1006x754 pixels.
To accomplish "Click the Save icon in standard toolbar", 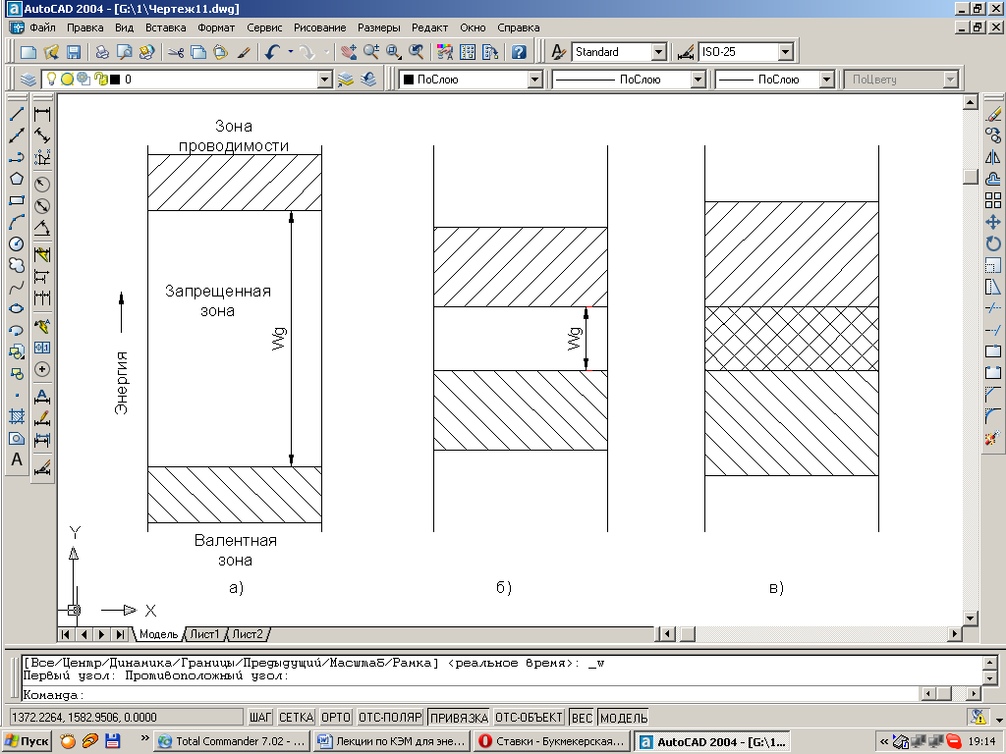I will coord(74,52).
